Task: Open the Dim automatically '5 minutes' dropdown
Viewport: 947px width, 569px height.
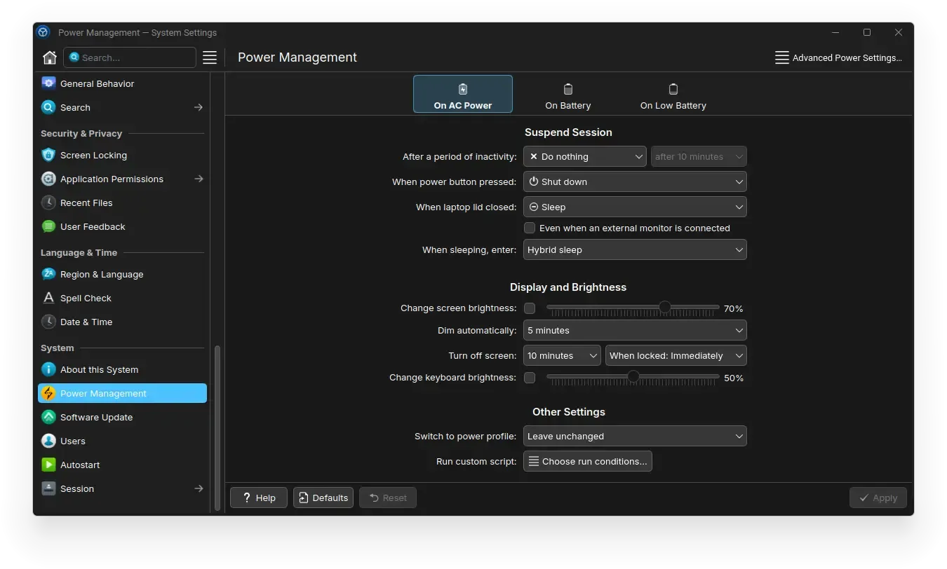Action: tap(635, 330)
